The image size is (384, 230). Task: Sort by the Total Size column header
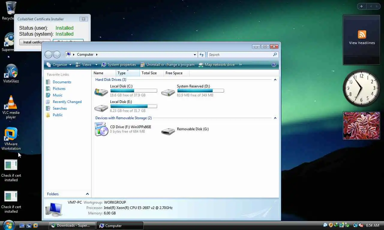(152, 73)
